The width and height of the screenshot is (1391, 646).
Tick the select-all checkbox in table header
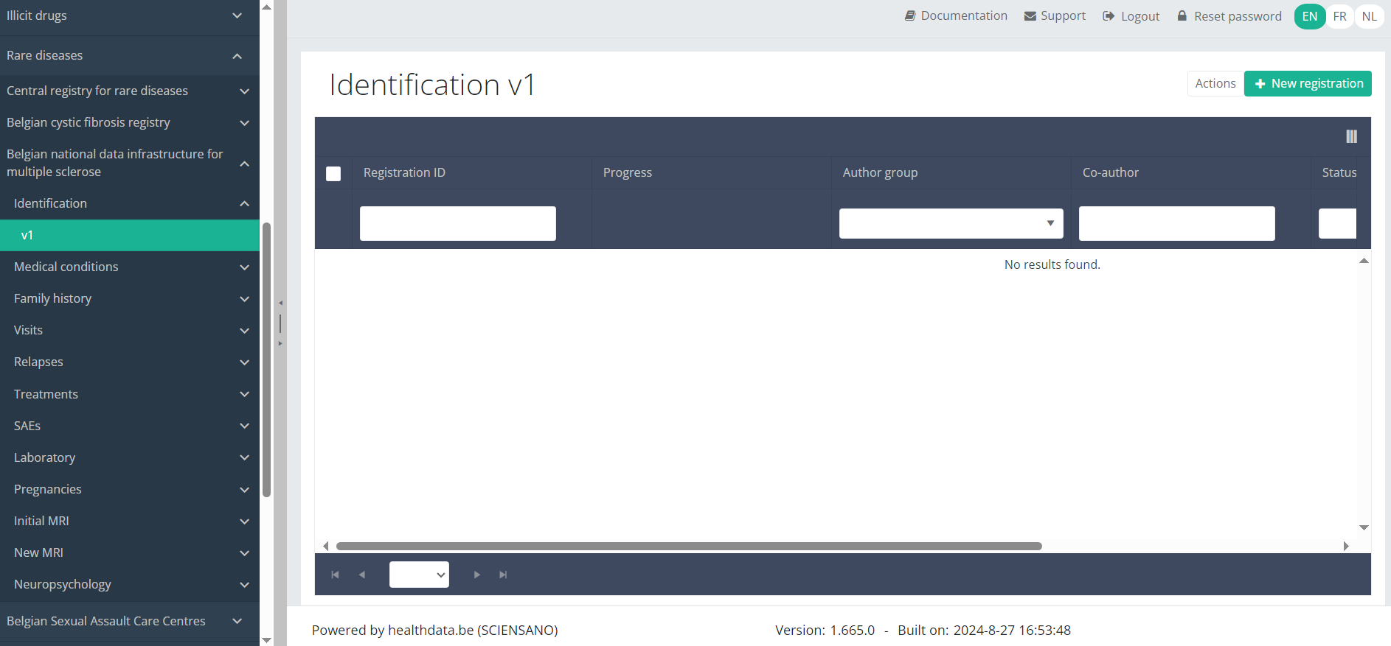(x=333, y=174)
